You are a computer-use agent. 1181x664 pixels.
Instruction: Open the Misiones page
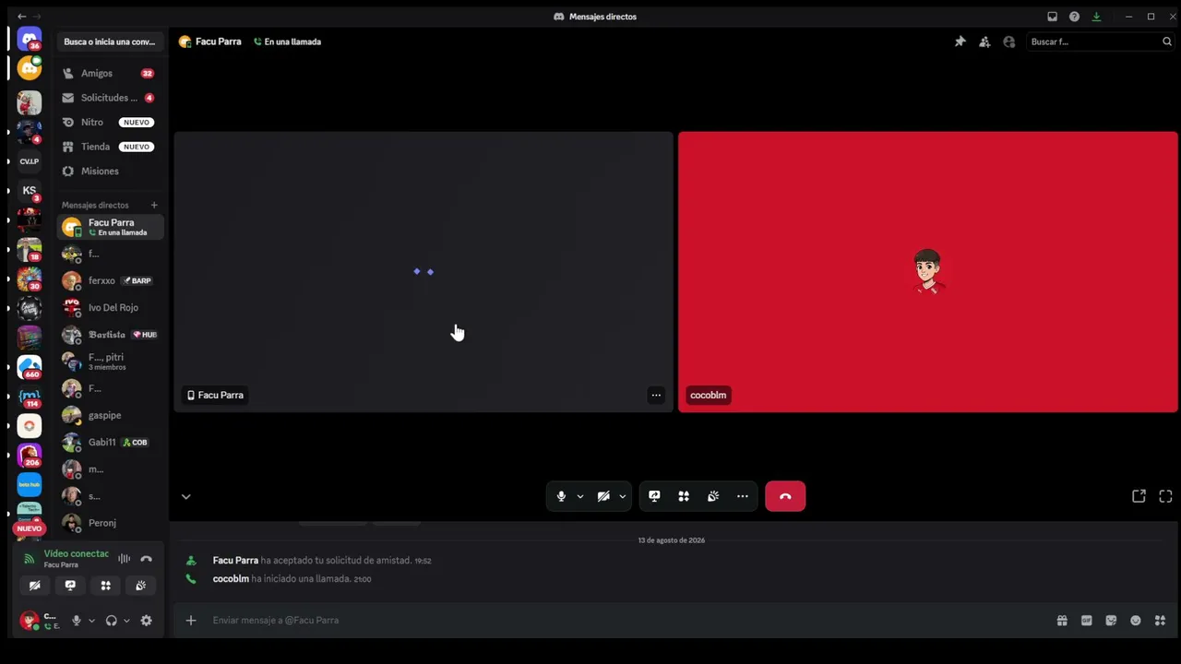coord(109,172)
